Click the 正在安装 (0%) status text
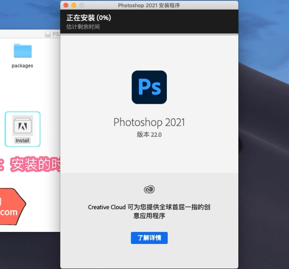Screen dimensions: 289x269 [89, 18]
